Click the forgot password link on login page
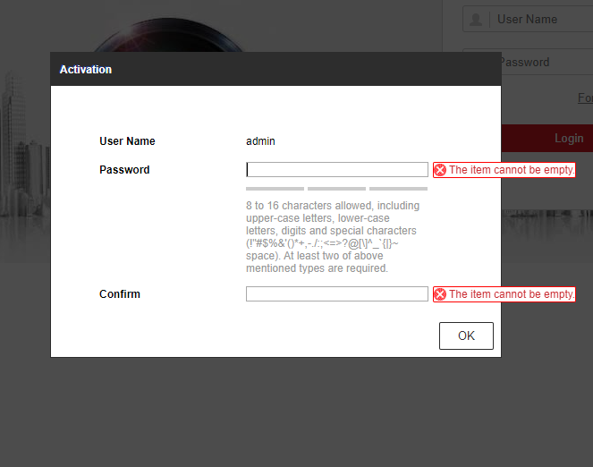This screenshot has width=593, height=467. pos(585,98)
